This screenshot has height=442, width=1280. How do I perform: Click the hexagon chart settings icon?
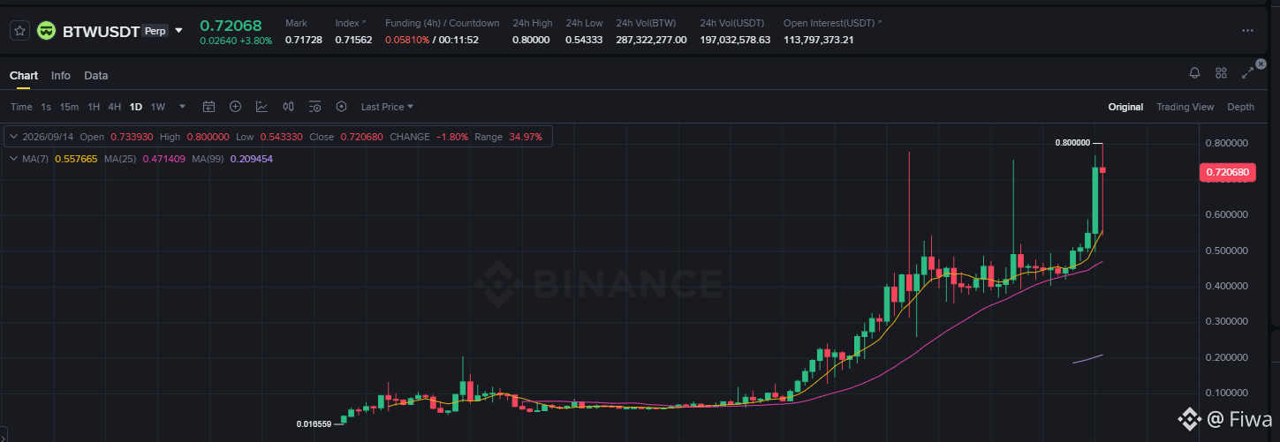[341, 107]
